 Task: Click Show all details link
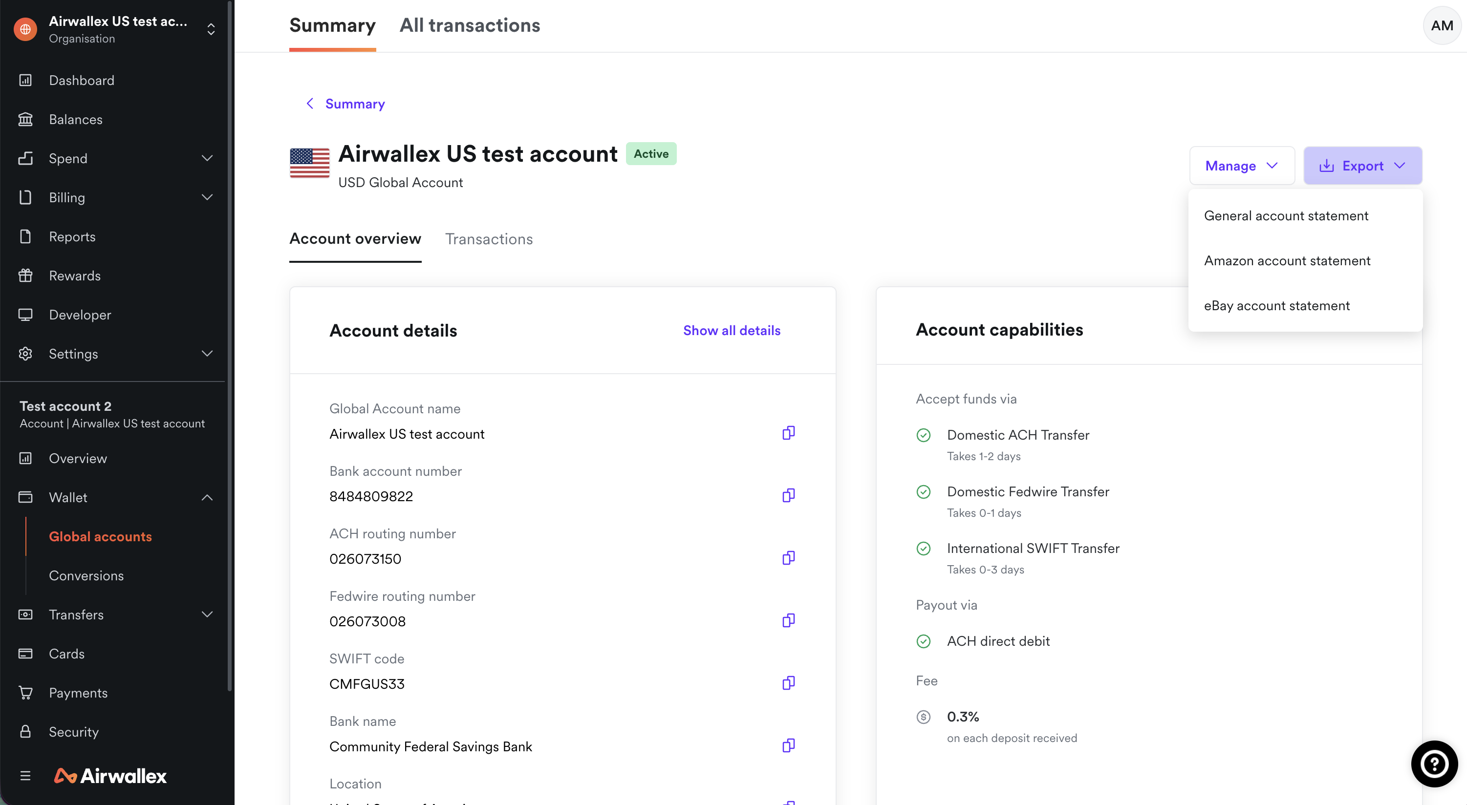732,331
